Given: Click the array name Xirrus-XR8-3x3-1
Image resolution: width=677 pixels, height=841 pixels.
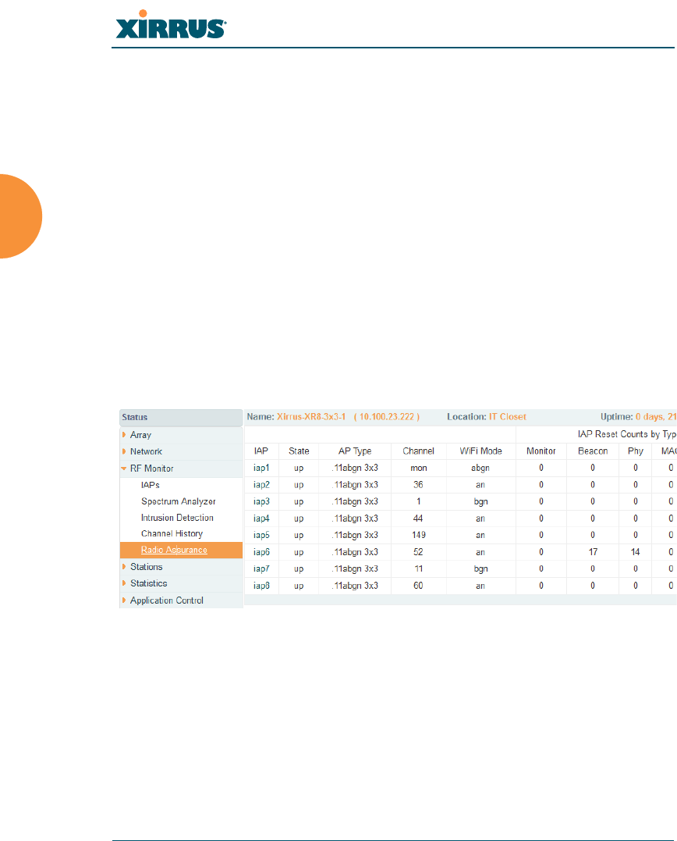Looking at the screenshot, I should coord(311,417).
